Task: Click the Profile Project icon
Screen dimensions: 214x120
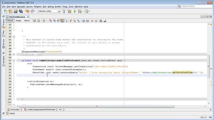Action: click(x=87, y=11)
